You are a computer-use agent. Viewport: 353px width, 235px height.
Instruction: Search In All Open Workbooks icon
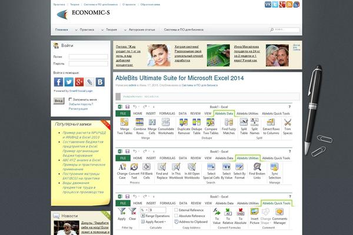pyautogui.click(x=192, y=167)
